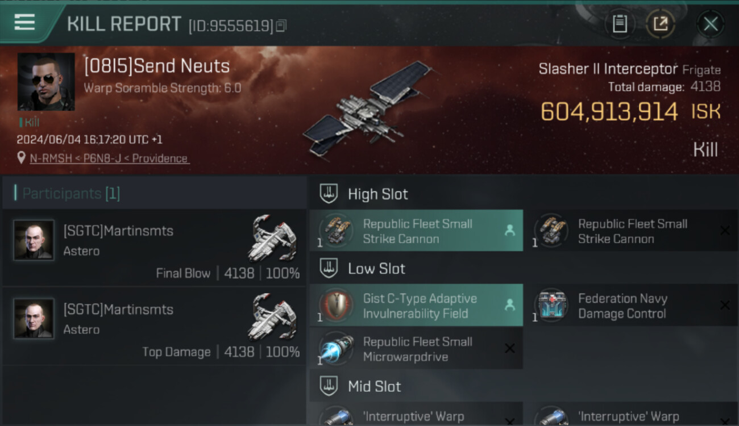The height and width of the screenshot is (426, 739).
Task: Share the kill report externally
Action: [x=660, y=24]
